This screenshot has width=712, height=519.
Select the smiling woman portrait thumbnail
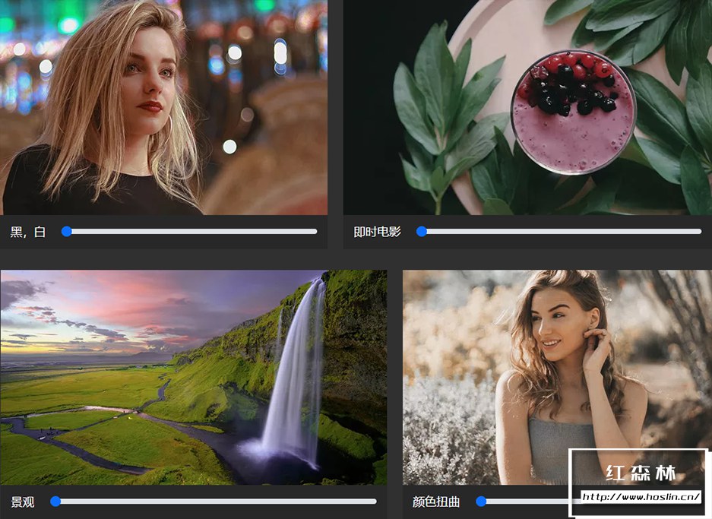557,378
